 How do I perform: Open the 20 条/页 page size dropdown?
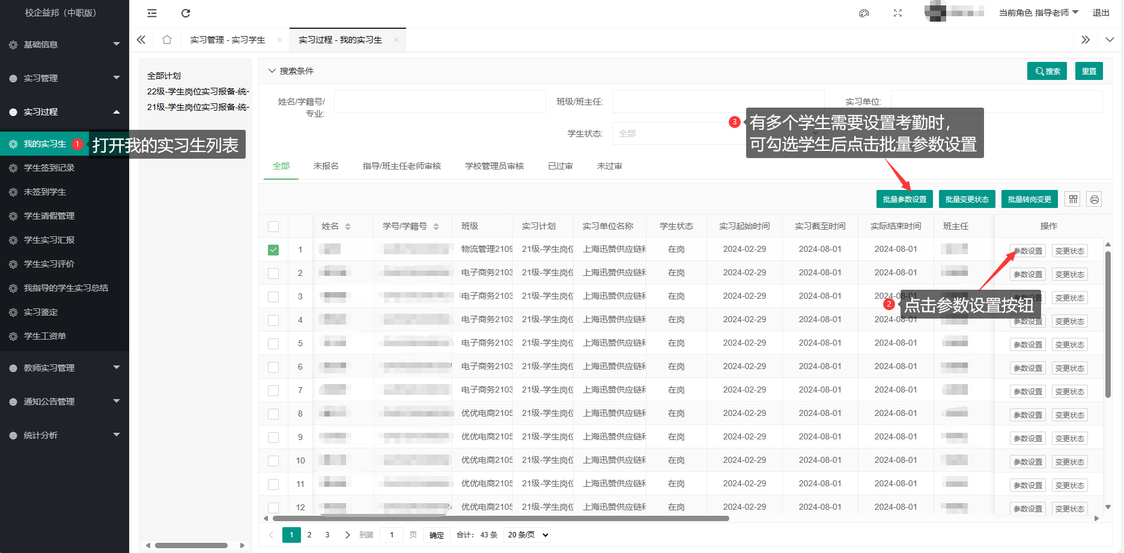527,535
